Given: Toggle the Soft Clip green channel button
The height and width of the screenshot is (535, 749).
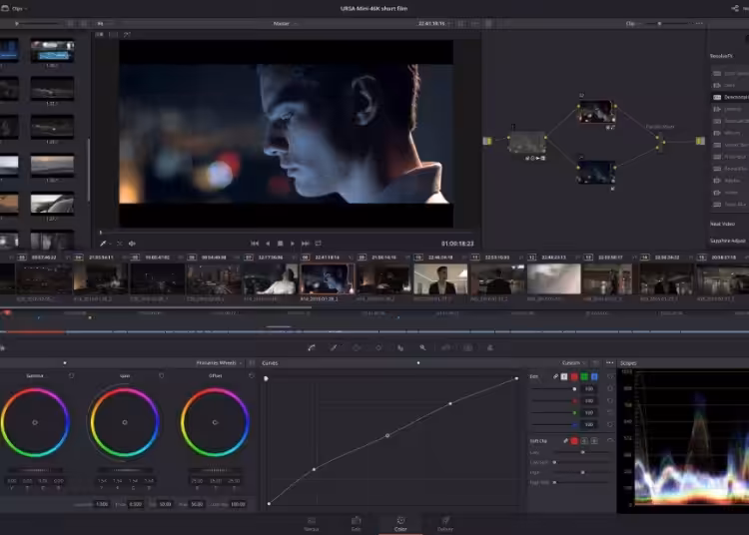Looking at the screenshot, I should (x=584, y=441).
